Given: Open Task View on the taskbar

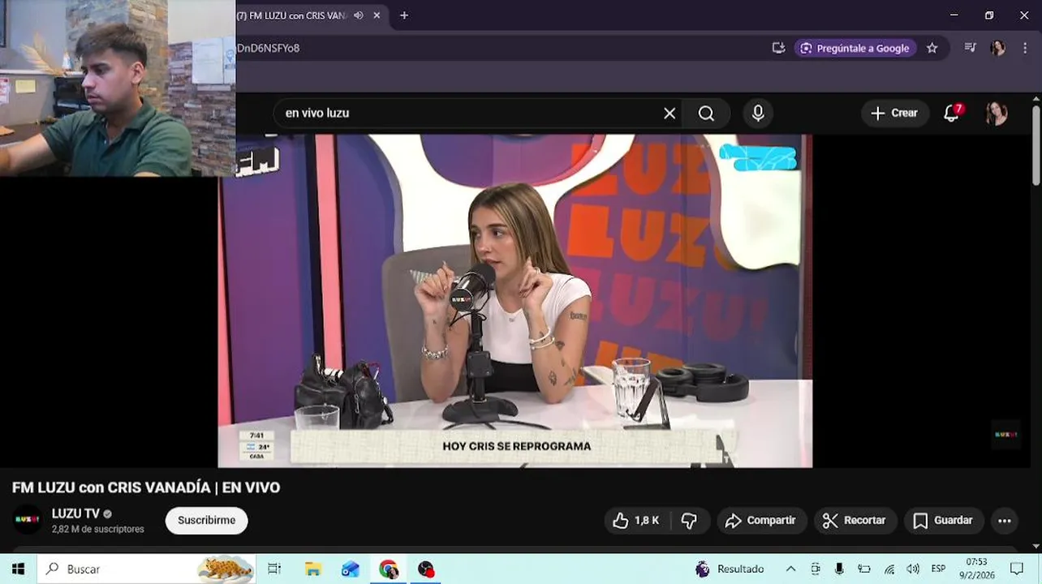Looking at the screenshot, I should point(274,569).
